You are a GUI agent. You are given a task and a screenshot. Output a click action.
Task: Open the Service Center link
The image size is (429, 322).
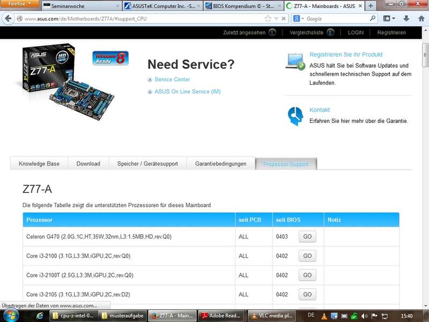(172, 79)
